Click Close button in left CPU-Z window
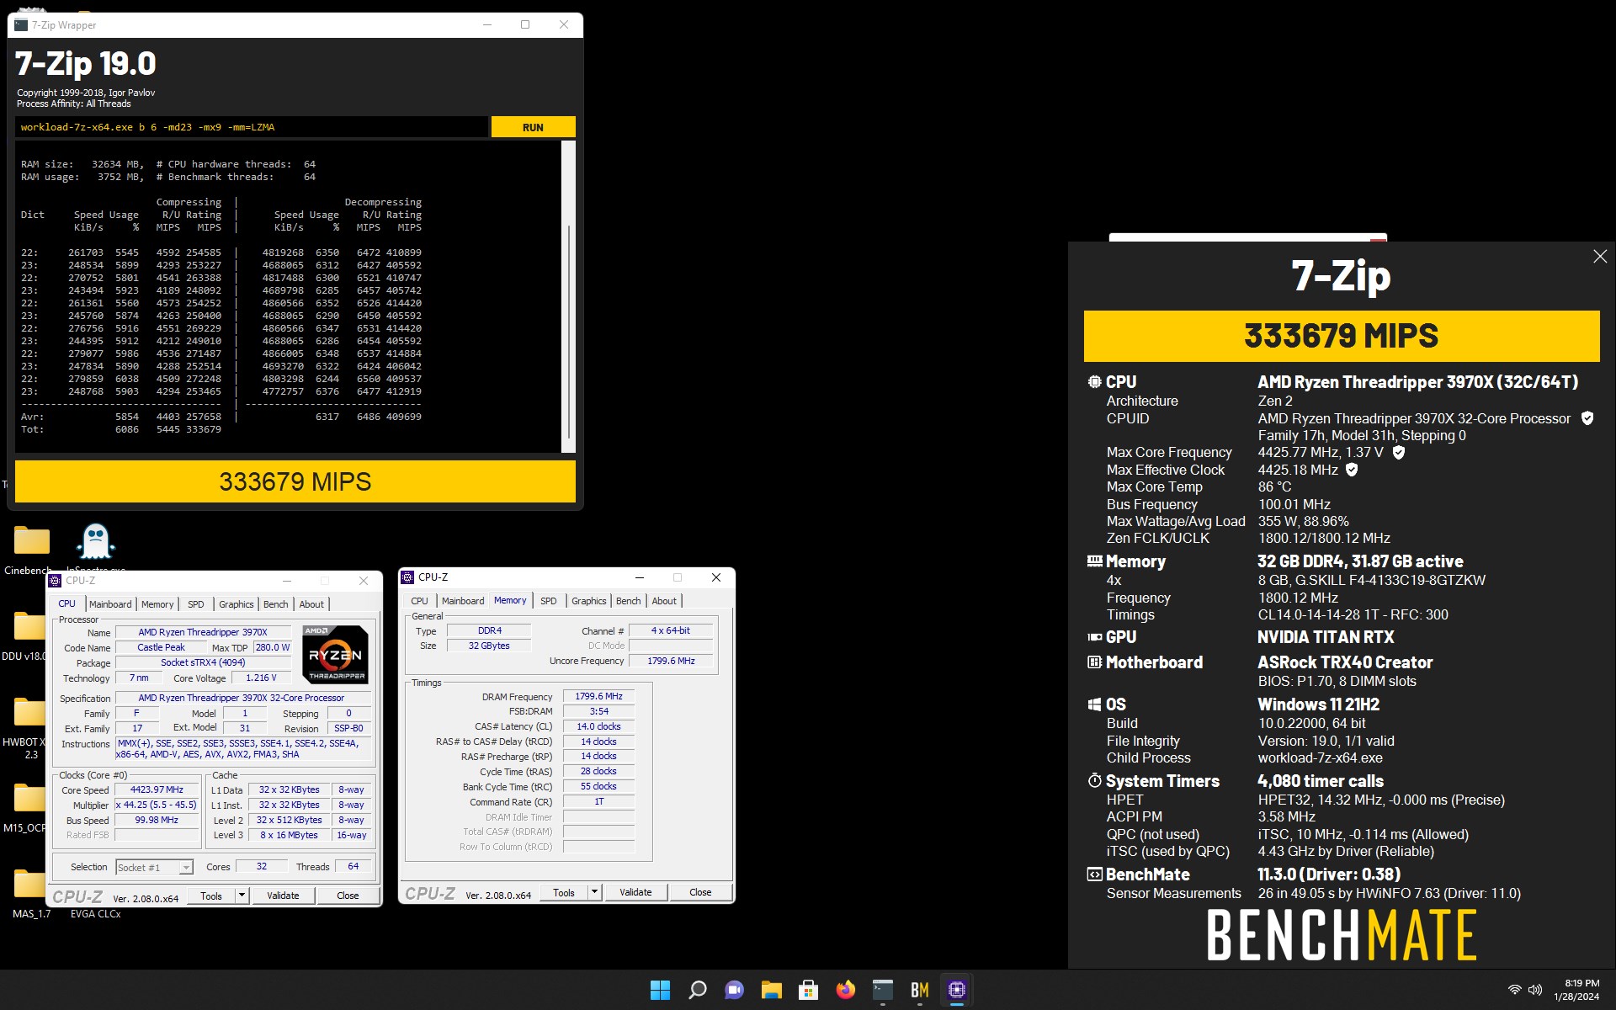The image size is (1616, 1010). coord(348,896)
